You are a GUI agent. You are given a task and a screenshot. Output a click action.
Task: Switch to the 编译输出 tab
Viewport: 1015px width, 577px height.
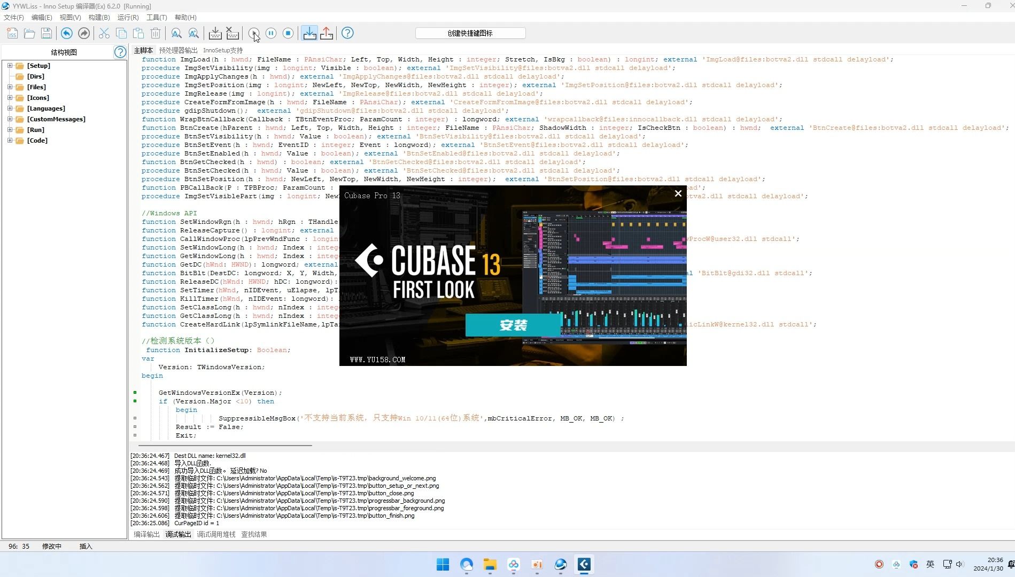pos(146,534)
